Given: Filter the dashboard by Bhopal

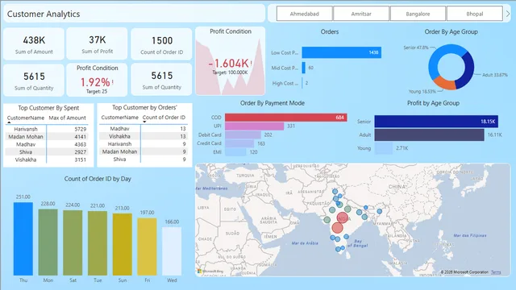Looking at the screenshot, I should pos(475,14).
